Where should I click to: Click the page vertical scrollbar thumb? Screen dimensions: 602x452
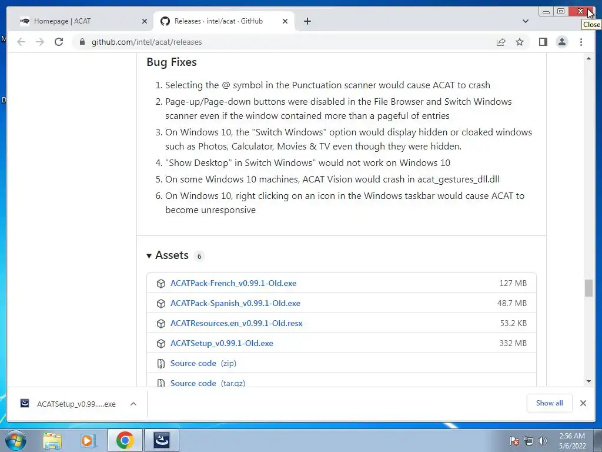(x=588, y=288)
